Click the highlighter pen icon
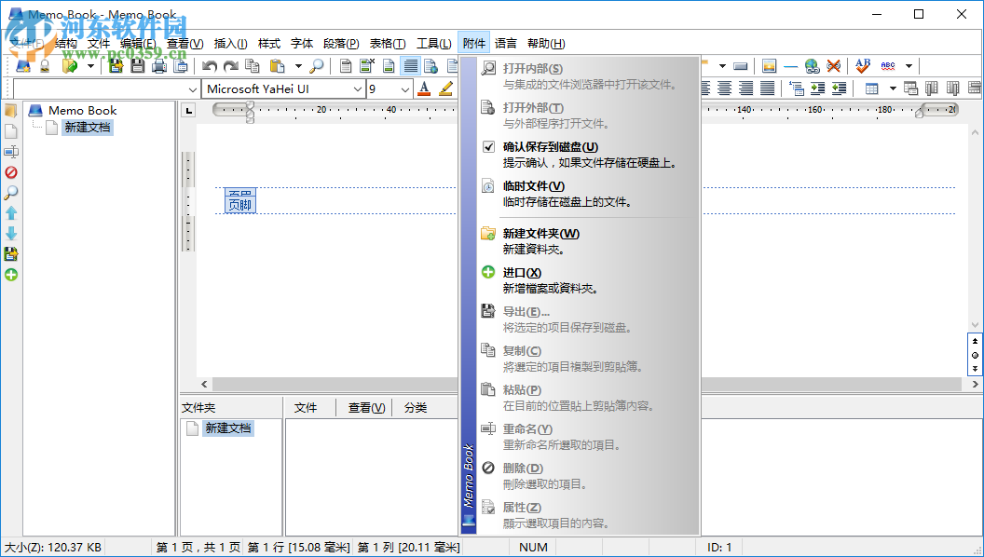Viewport: 984px width, 557px height. [445, 89]
